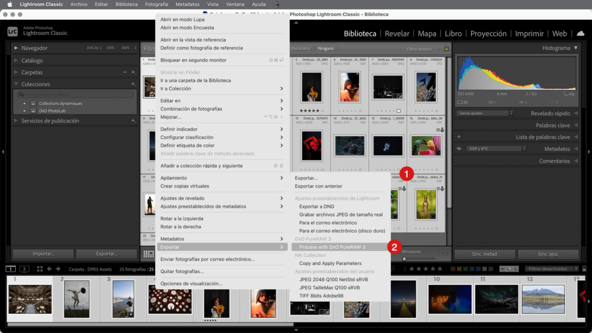Viewport: 592px width, 333px height.
Task: Toggle filmstrip filters on/off switch
Action: click(x=584, y=269)
